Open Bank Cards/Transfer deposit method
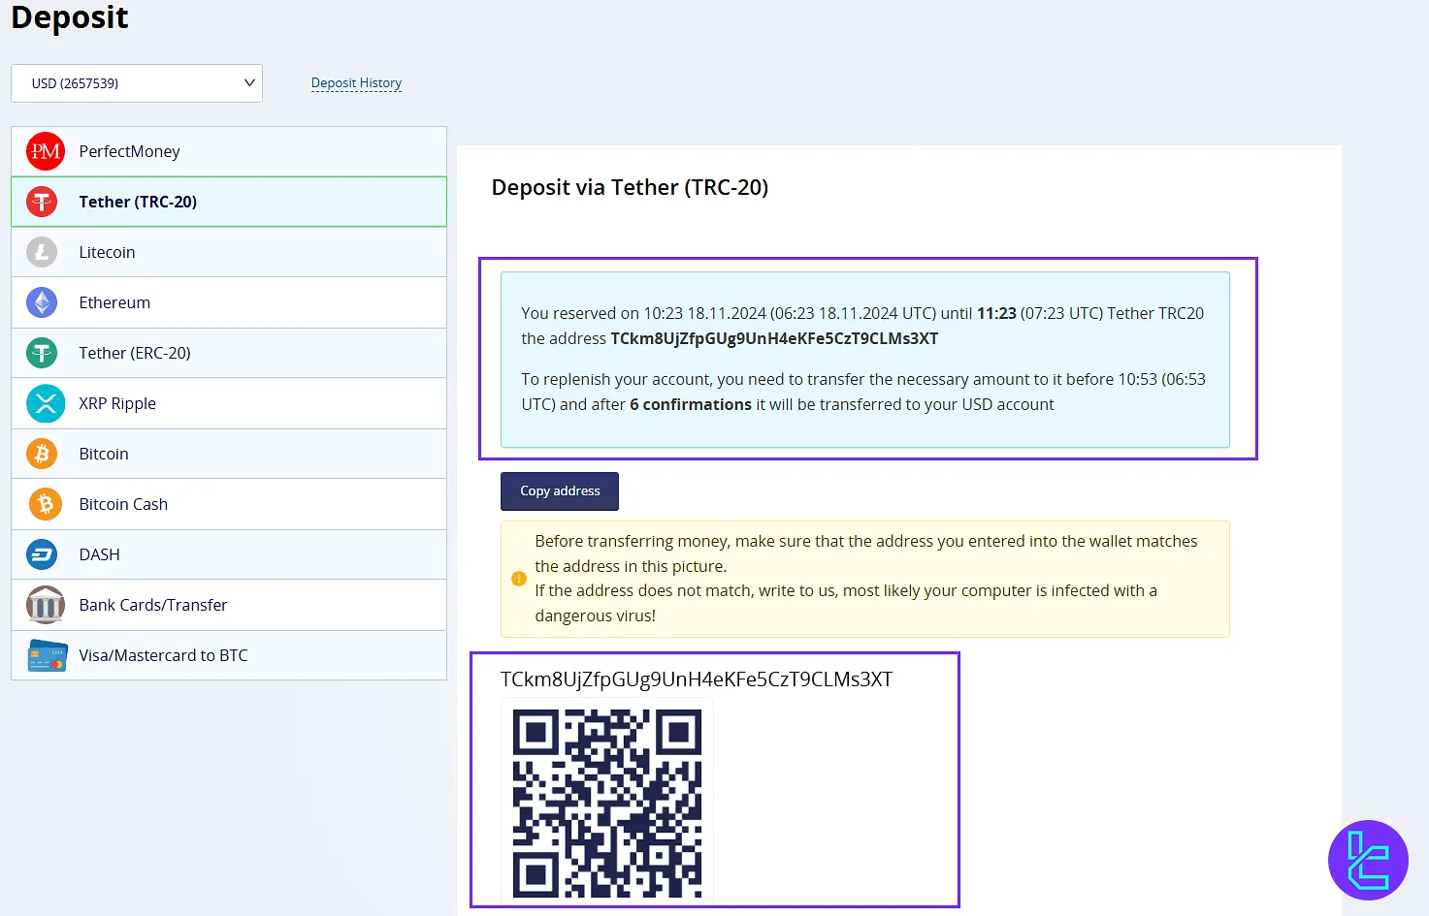 [229, 605]
